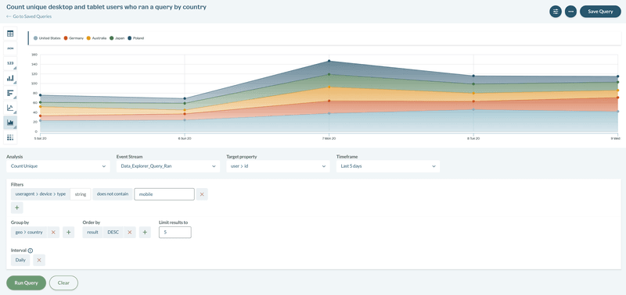The height and width of the screenshot is (295, 626).
Task: Select the horizontal bar chart visualization
Action: 10,93
